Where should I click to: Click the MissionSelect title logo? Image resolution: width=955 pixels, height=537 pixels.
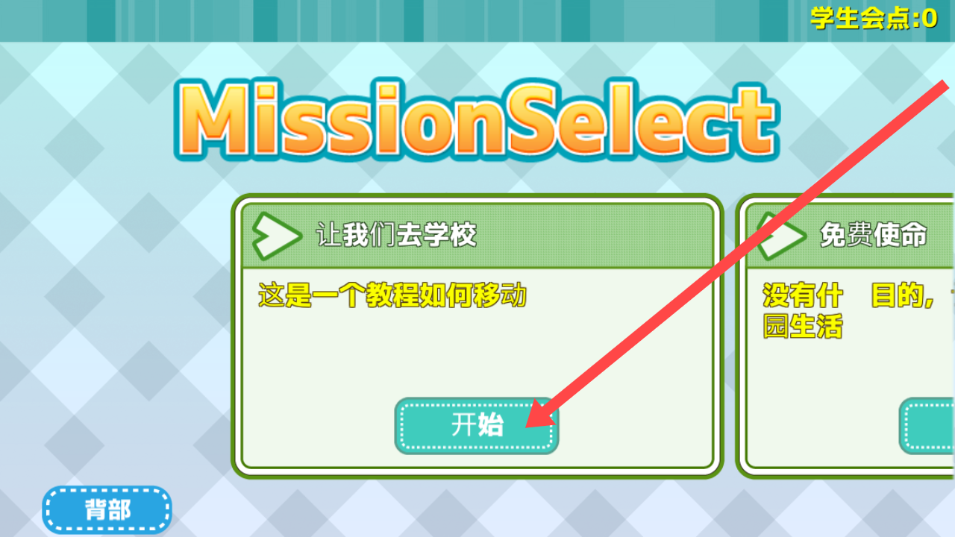pyautogui.click(x=475, y=119)
